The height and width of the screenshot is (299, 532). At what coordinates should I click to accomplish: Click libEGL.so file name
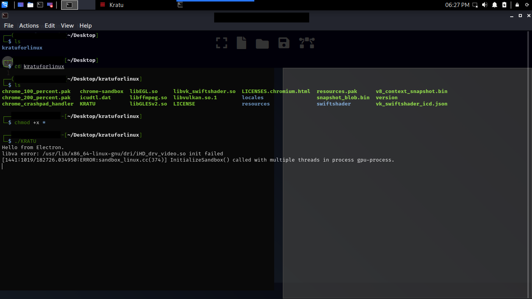pos(144,91)
